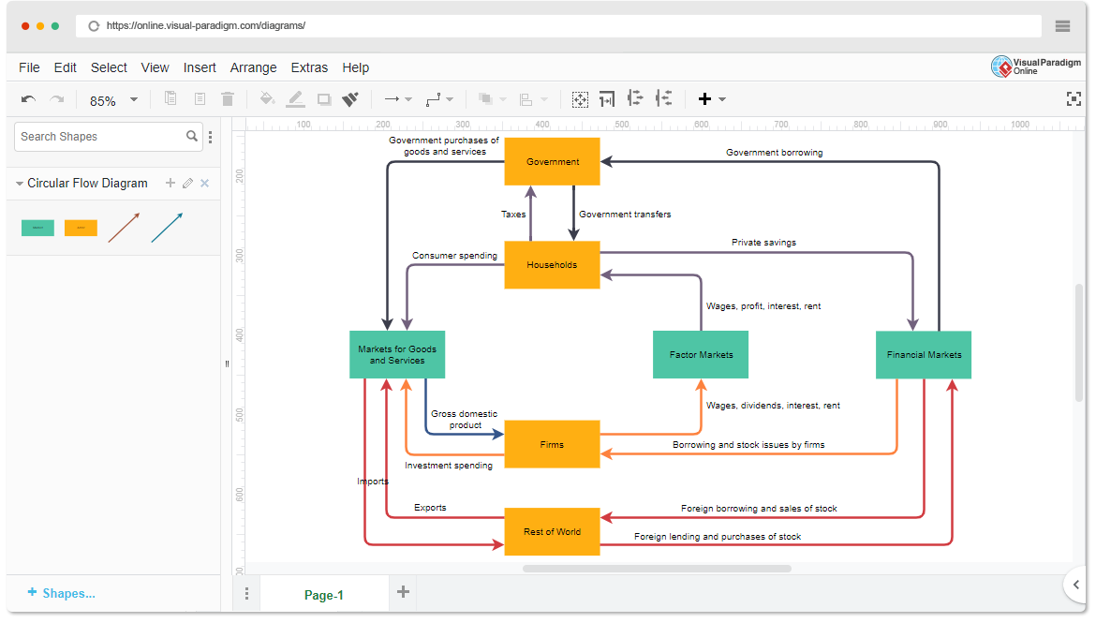Select the Households node in diagram
This screenshot has height=623, width=1096.
coord(552,265)
